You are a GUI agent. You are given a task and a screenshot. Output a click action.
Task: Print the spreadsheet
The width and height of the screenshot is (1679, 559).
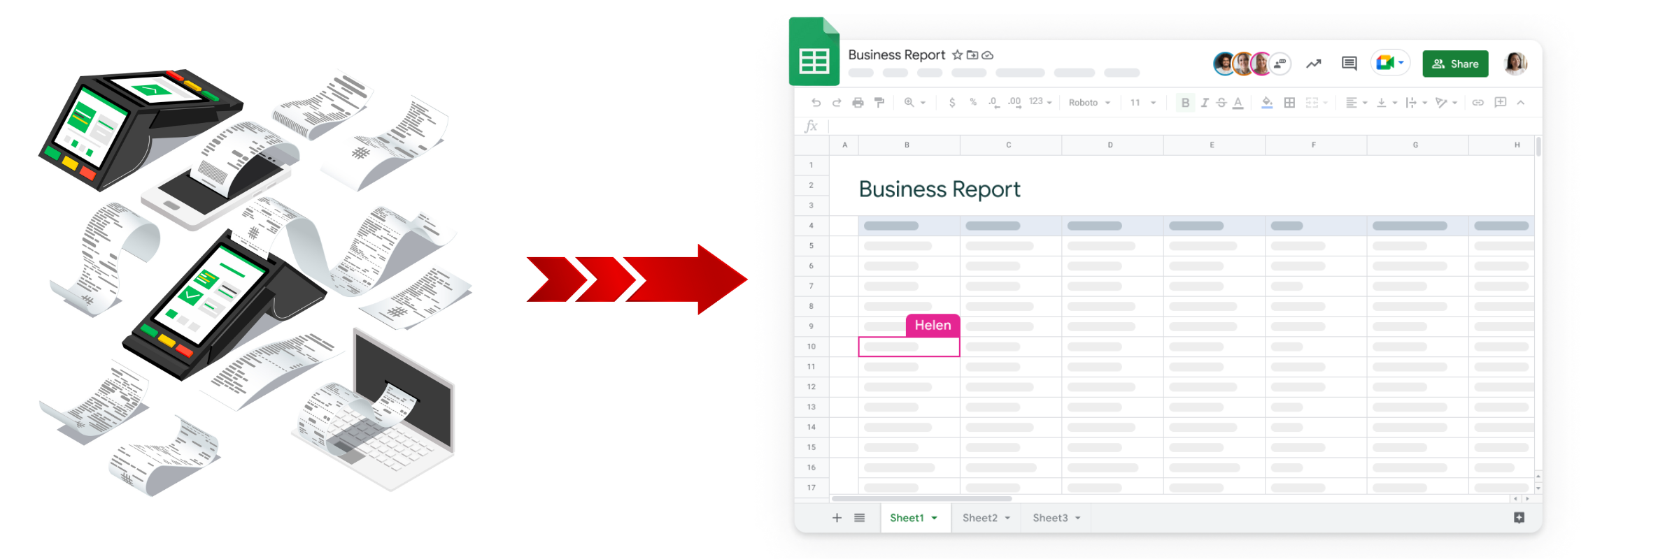858,103
